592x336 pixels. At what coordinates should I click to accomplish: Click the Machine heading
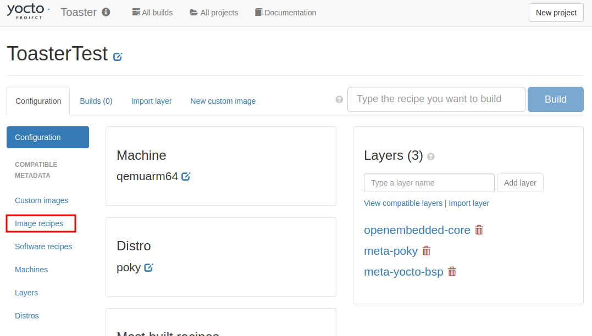click(141, 155)
